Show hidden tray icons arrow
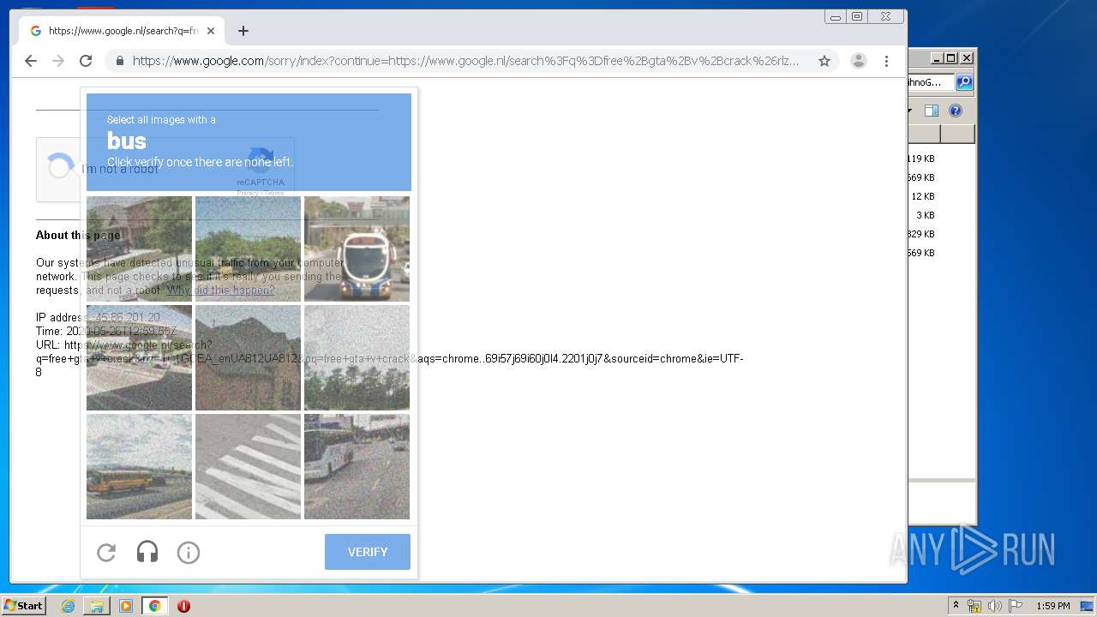Viewport: 1097px width, 617px height. [956, 606]
